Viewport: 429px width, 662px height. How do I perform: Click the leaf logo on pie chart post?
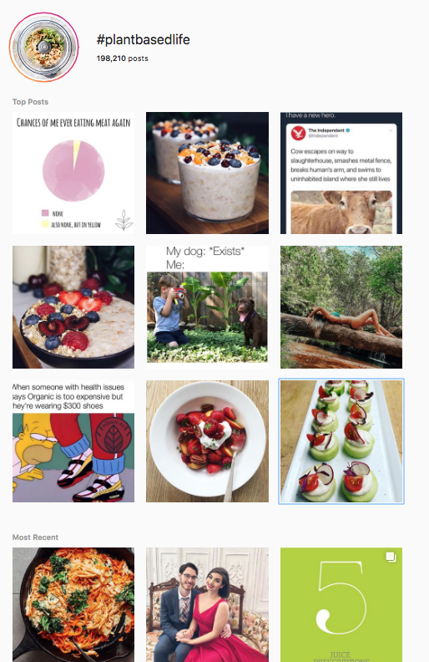tap(124, 220)
